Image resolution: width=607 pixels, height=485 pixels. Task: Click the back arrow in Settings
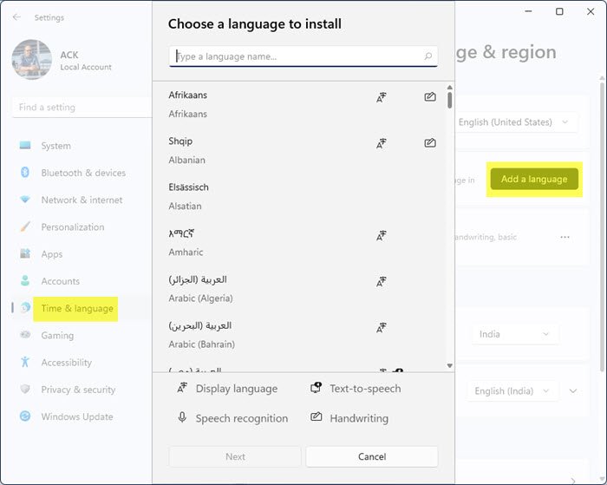(x=16, y=16)
